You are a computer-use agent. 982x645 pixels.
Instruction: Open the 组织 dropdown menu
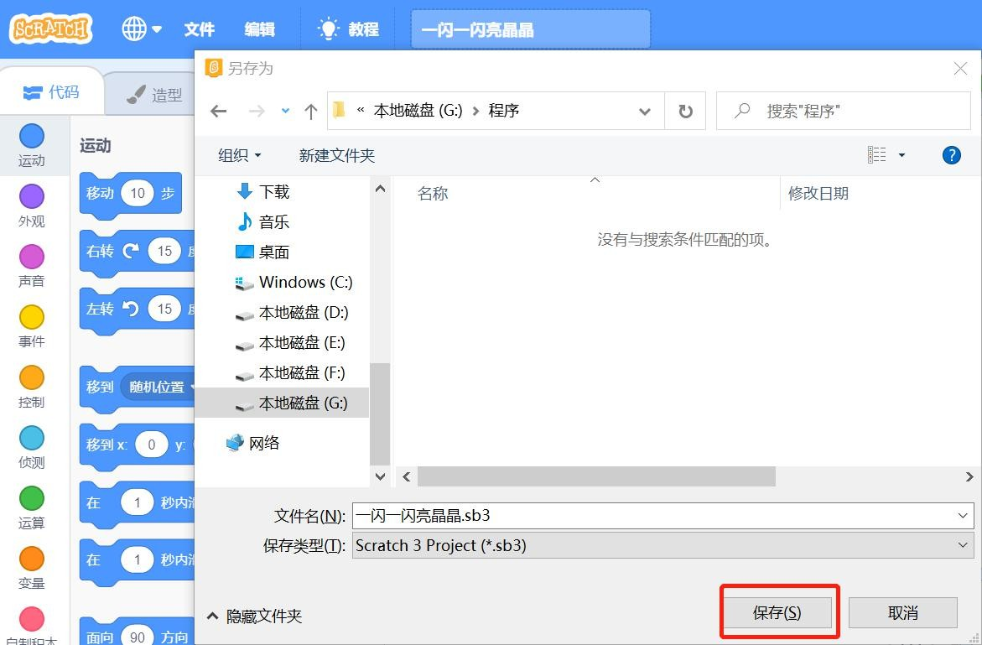pos(239,155)
